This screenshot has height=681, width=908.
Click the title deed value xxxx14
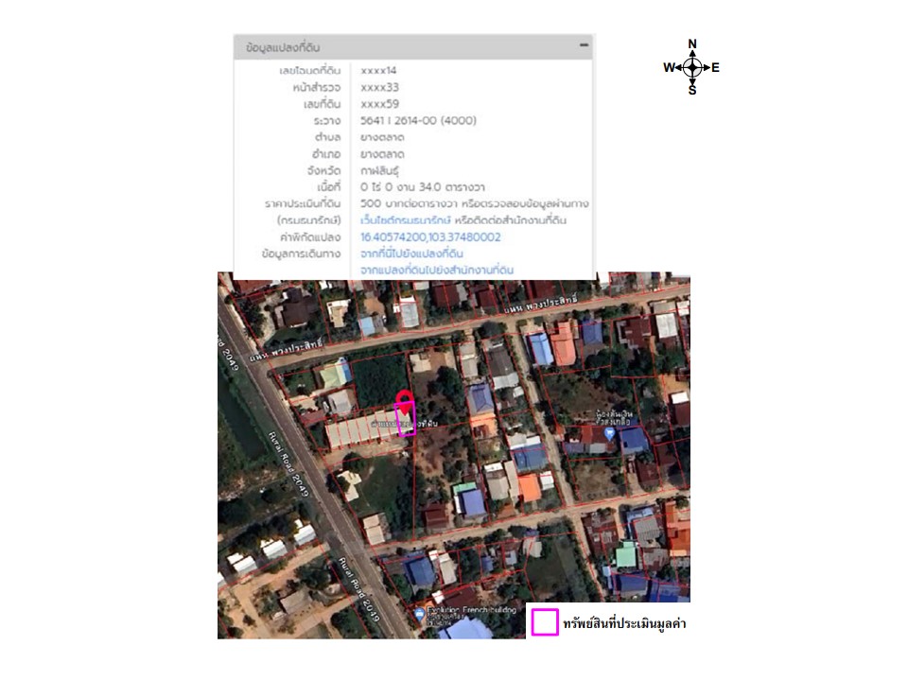[379, 71]
